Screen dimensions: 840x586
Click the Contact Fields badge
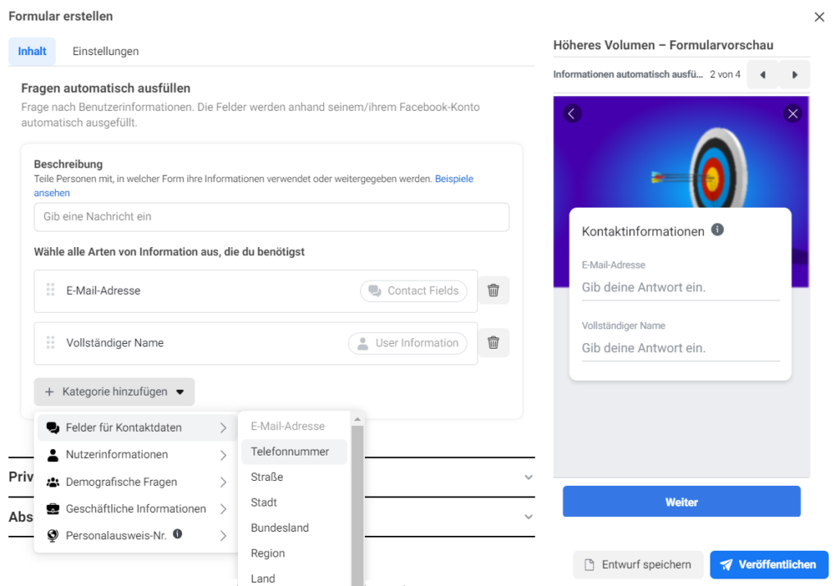coord(413,291)
